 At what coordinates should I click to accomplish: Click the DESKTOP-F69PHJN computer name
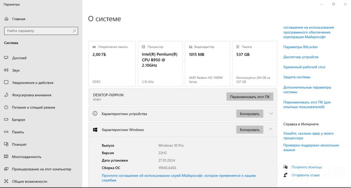(x=108, y=95)
